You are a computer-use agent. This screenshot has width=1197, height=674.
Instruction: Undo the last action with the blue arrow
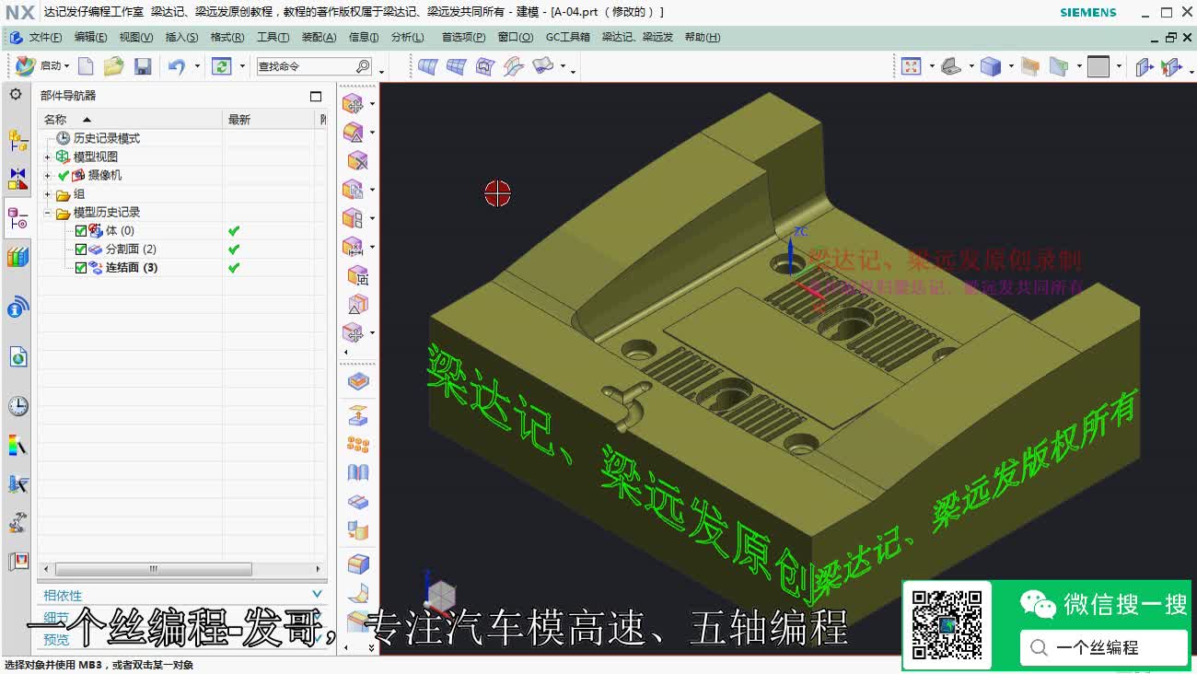click(177, 66)
